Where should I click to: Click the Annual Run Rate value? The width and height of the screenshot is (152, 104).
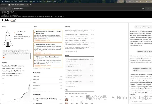tap(14, 66)
